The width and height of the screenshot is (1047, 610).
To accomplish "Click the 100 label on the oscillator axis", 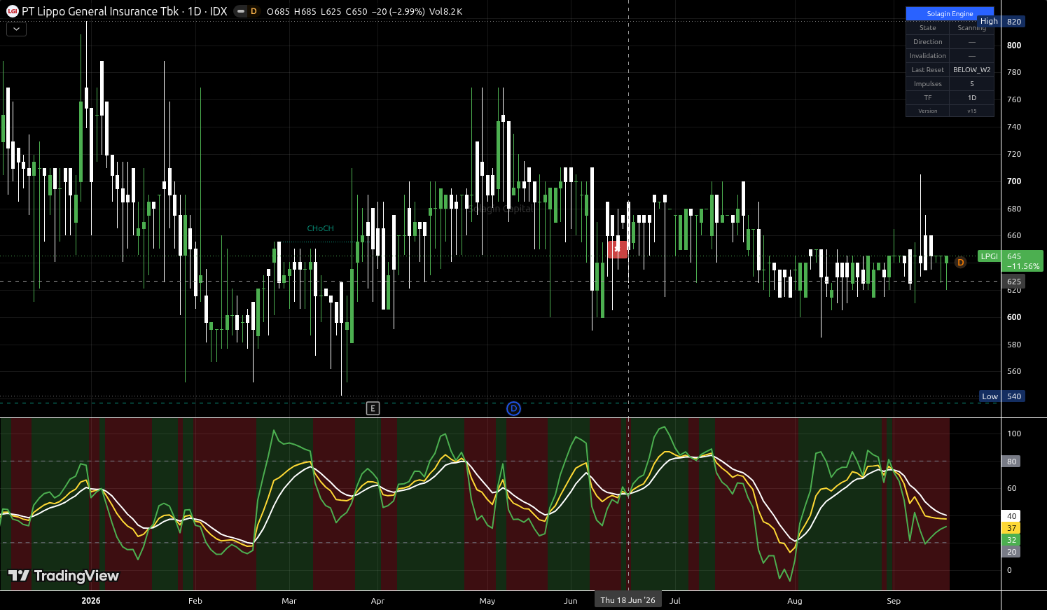I will pyautogui.click(x=1014, y=434).
